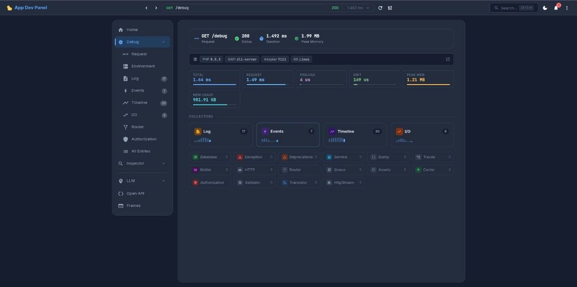Go to previous debug entry arrow
Viewport: 577px width, 287px height.
[x=147, y=8]
